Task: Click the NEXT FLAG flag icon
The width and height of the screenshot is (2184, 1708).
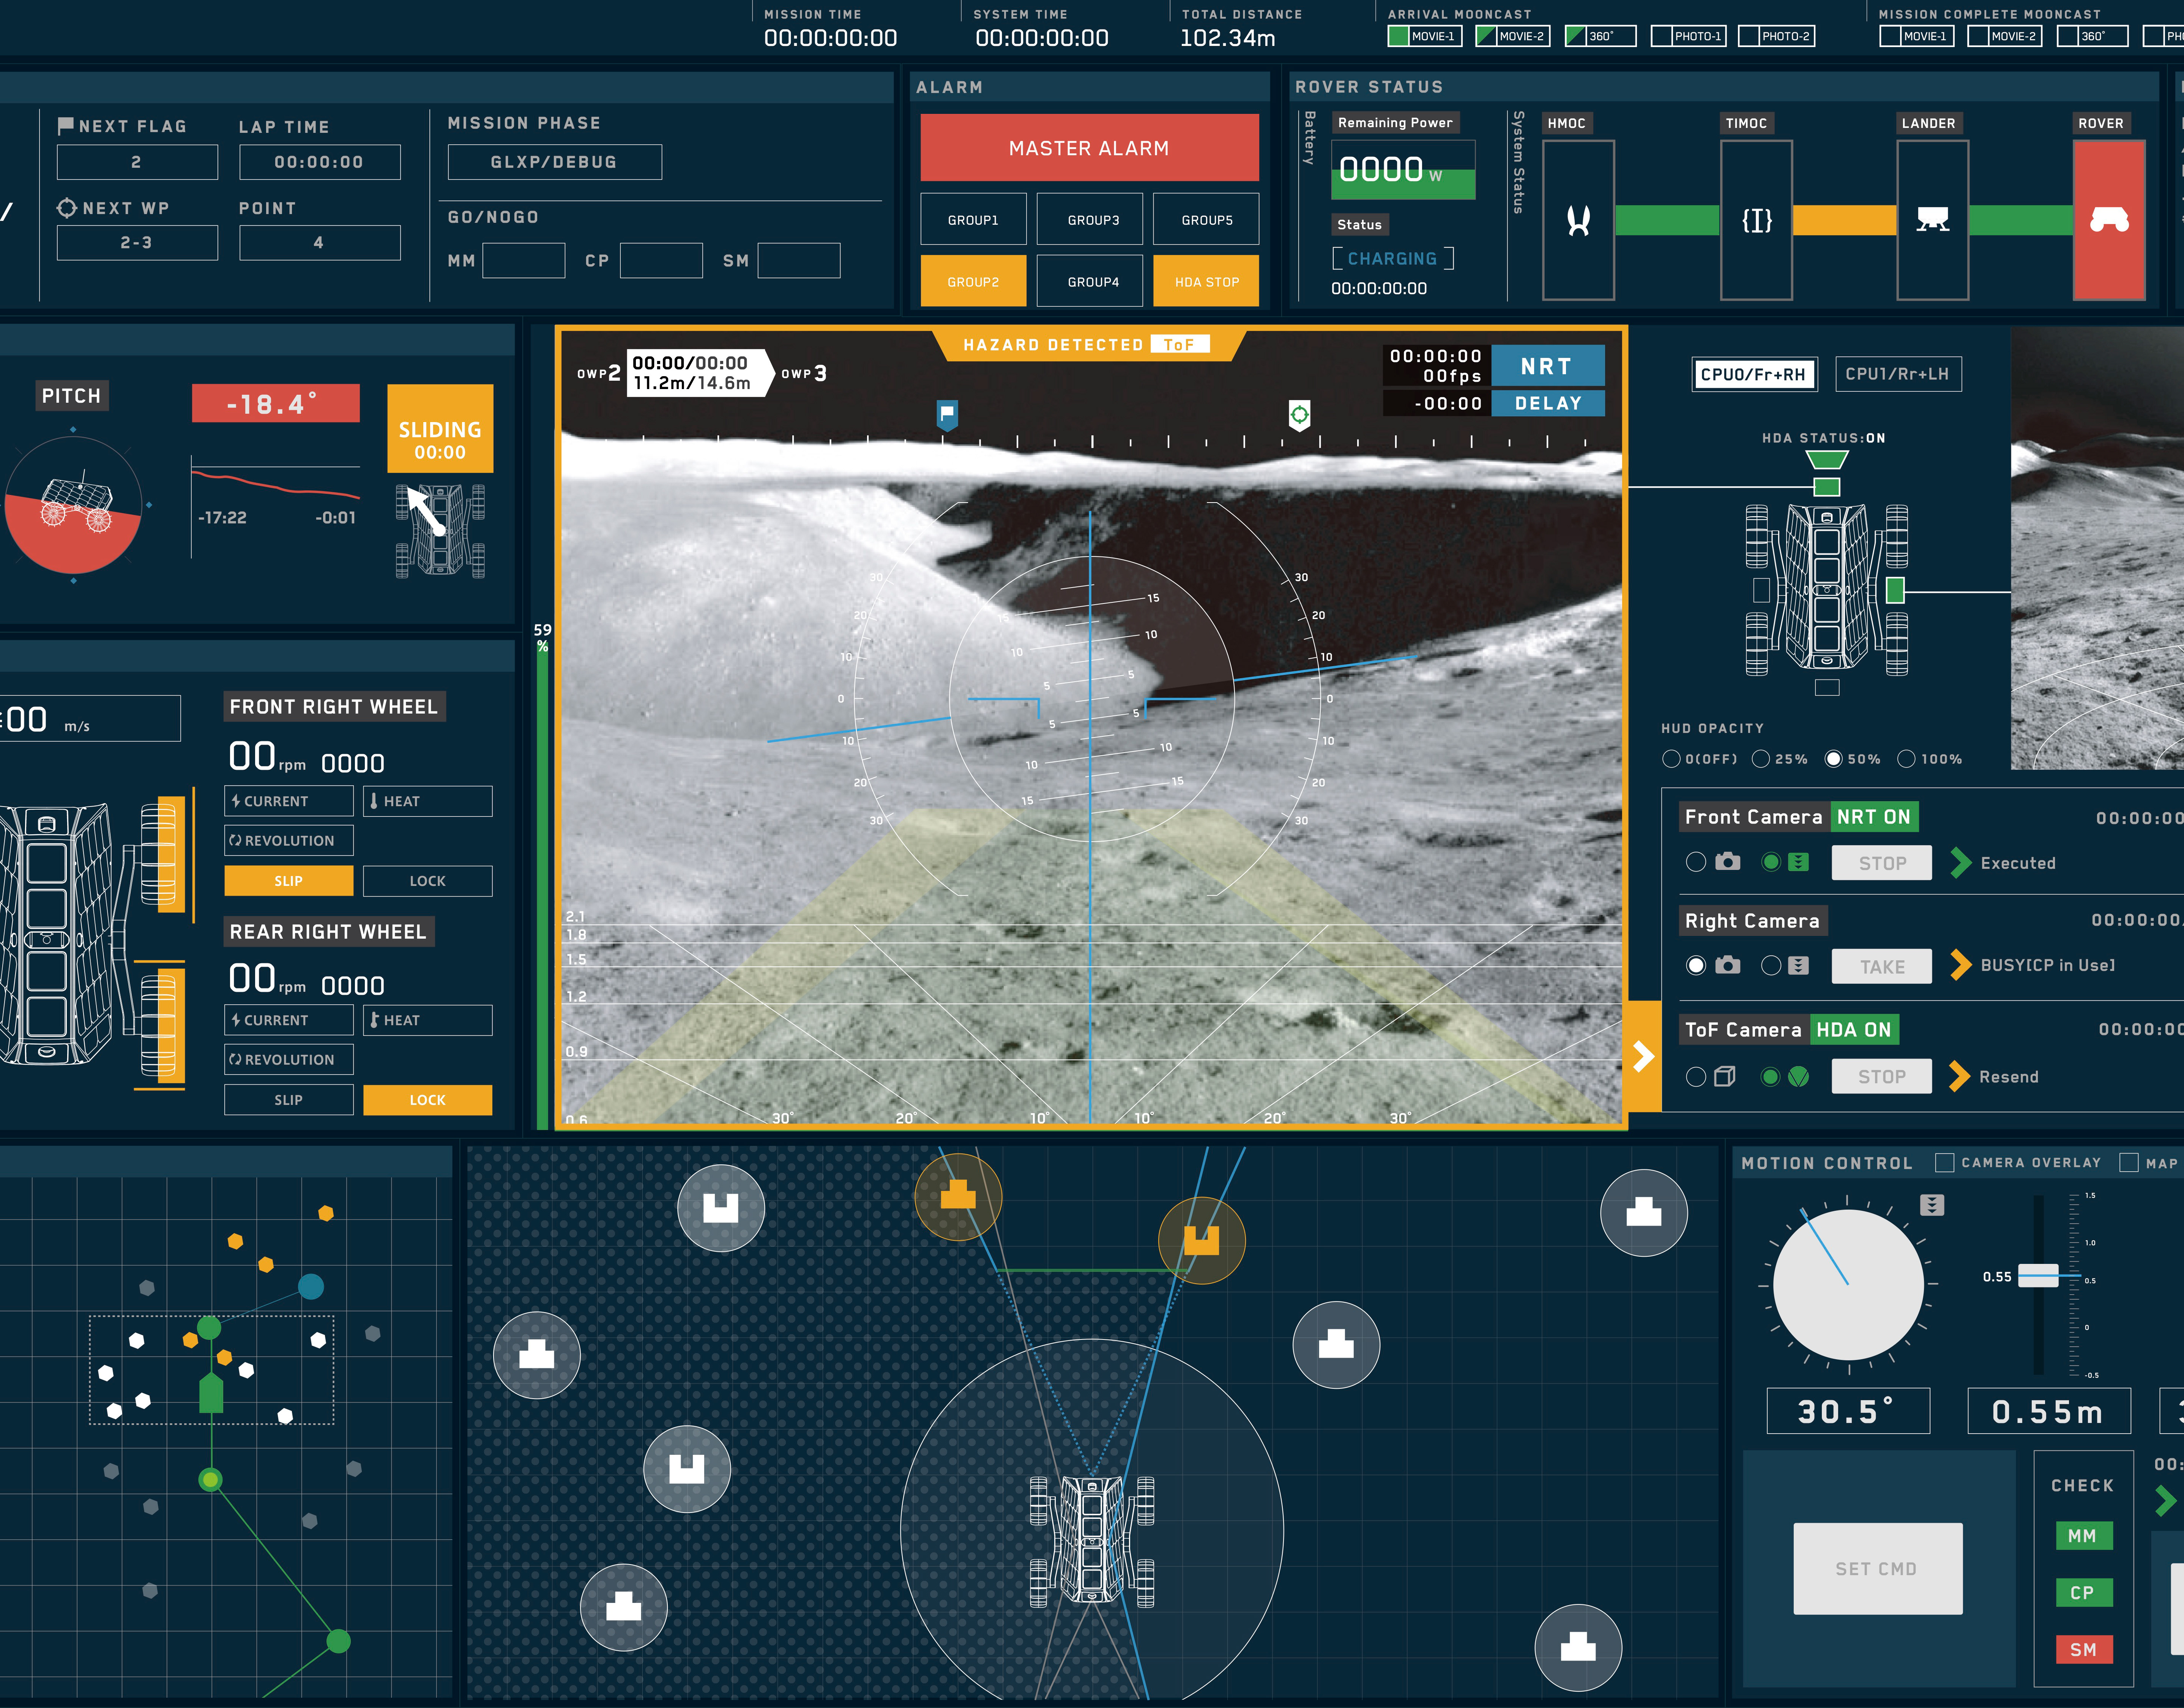Action: (x=66, y=126)
